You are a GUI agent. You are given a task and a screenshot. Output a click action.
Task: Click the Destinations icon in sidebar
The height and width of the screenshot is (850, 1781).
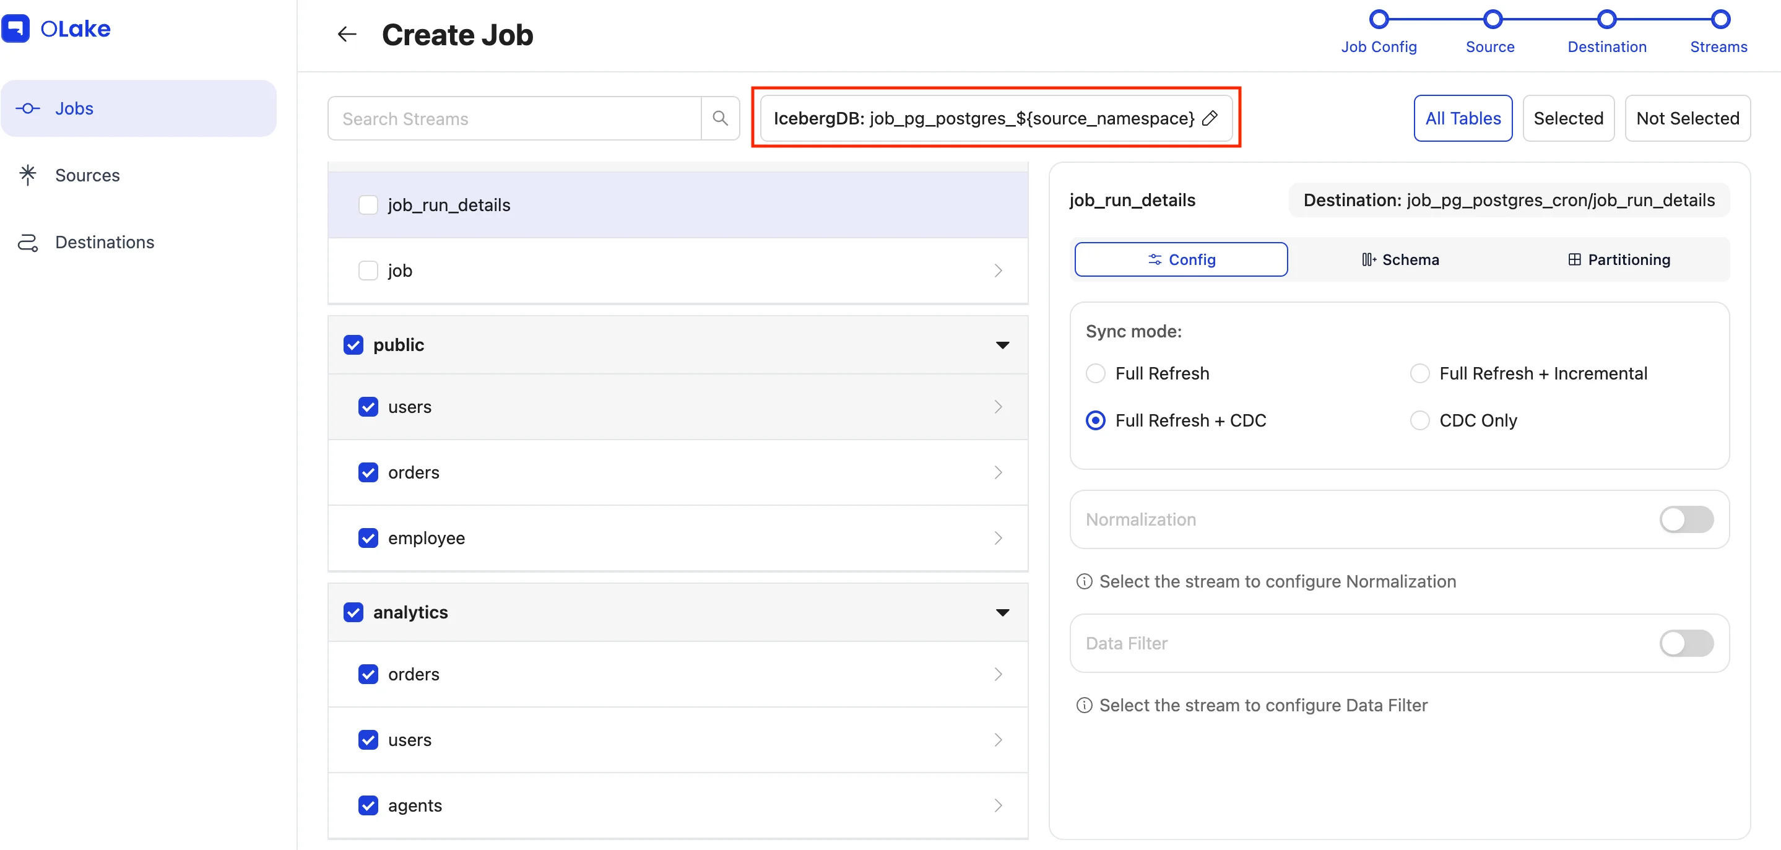(28, 242)
